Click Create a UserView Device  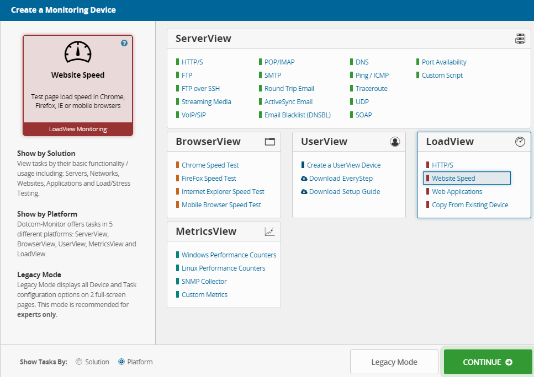click(x=343, y=165)
